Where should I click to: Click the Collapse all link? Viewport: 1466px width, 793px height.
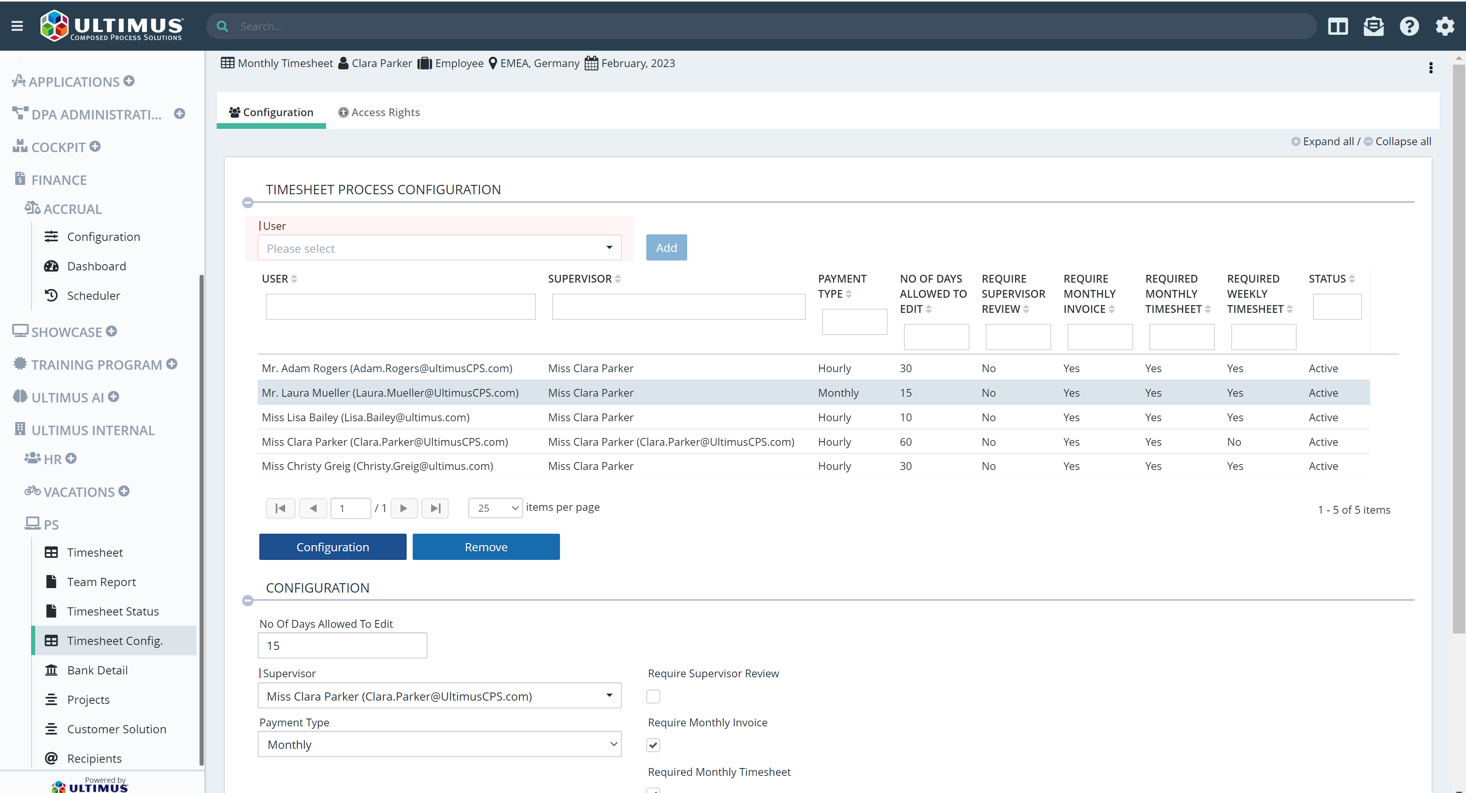tap(1403, 141)
